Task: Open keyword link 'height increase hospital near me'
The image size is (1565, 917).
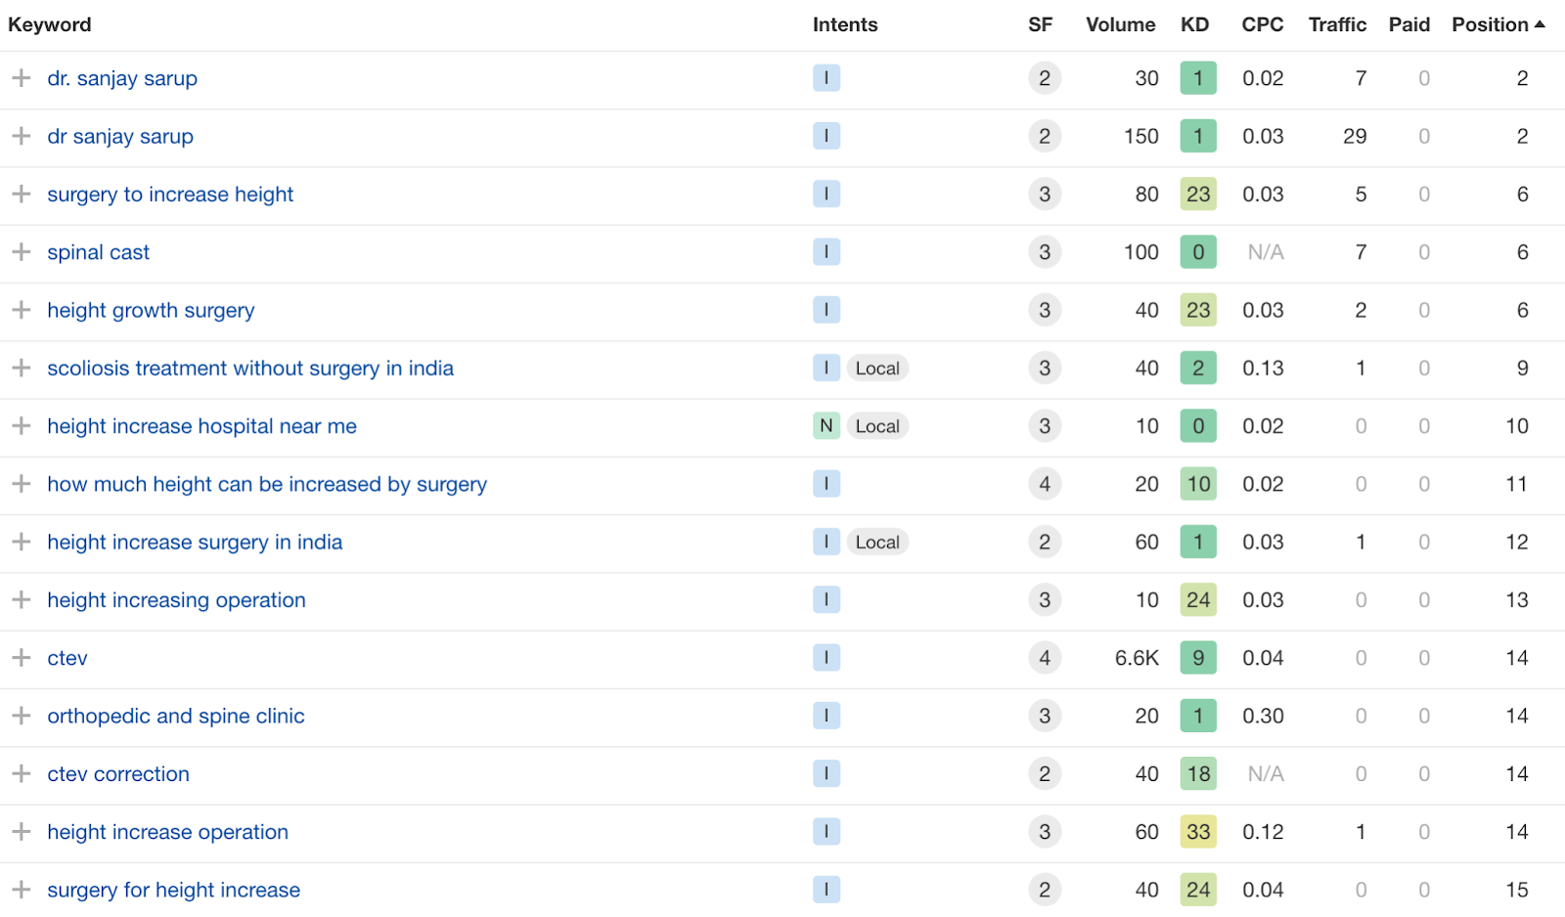Action: [201, 426]
